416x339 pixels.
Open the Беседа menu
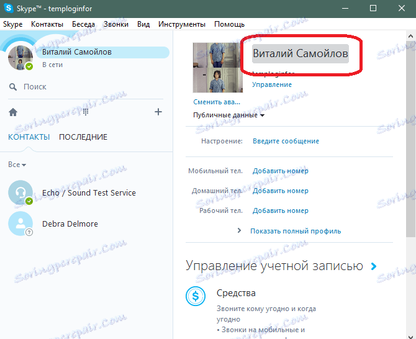pyautogui.click(x=83, y=24)
